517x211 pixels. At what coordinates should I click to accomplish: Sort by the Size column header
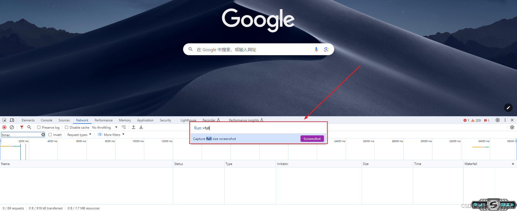point(387,164)
